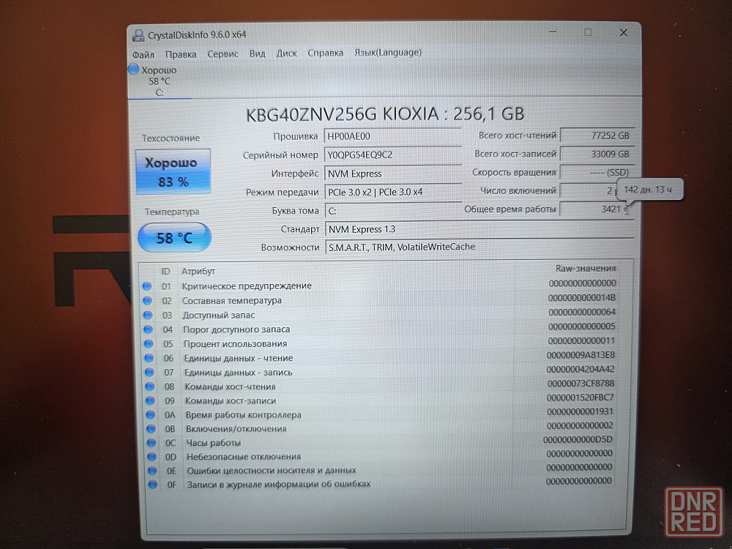This screenshot has height=549, width=732.
Task: Click the Стандарт field NVM Express 1.3
Action: click(x=479, y=229)
